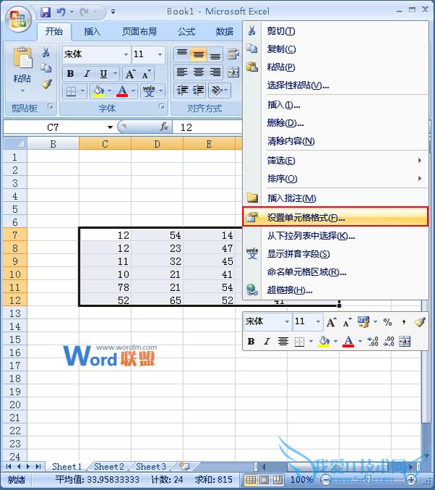Select the Format Painter brush in ribbon
This screenshot has height=490, width=435.
46,84
